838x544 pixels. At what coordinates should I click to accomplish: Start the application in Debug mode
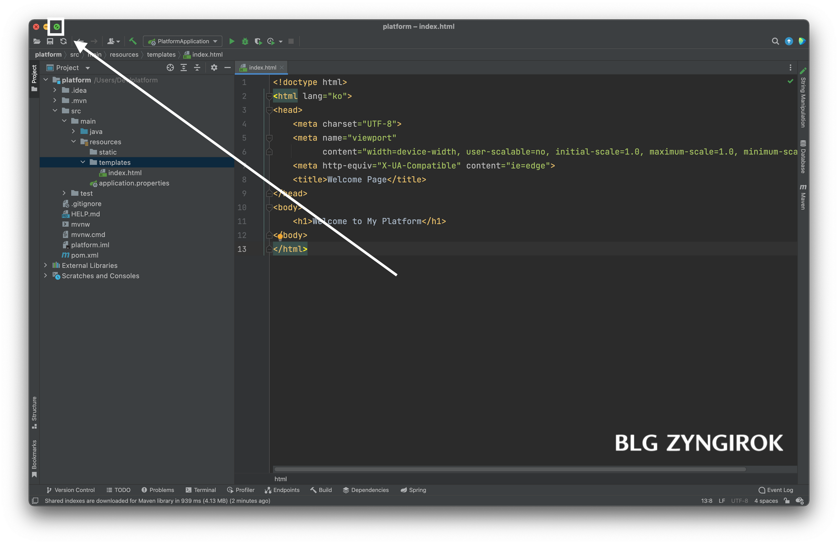[x=245, y=41]
